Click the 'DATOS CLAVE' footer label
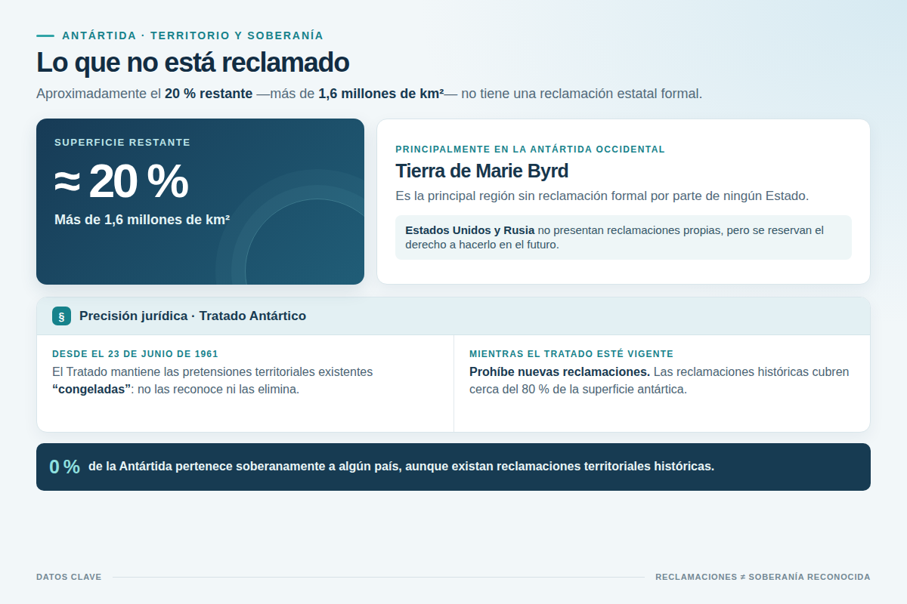The image size is (907, 604). pos(69,577)
